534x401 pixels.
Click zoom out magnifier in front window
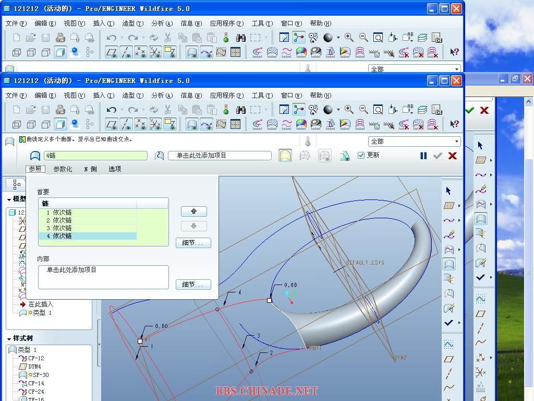click(x=363, y=110)
